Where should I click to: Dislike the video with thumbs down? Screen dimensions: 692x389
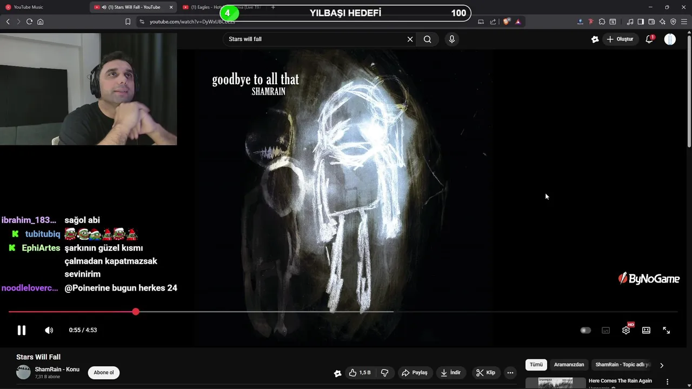385,373
